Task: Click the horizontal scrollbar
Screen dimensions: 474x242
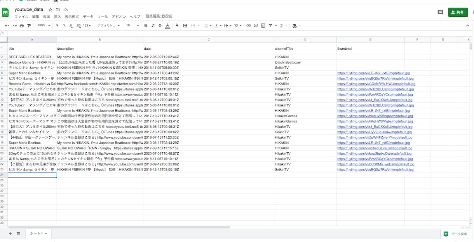Action: click(119, 227)
